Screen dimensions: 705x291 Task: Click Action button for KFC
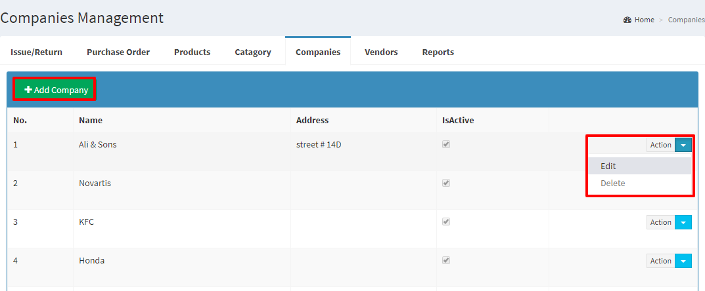[660, 222]
